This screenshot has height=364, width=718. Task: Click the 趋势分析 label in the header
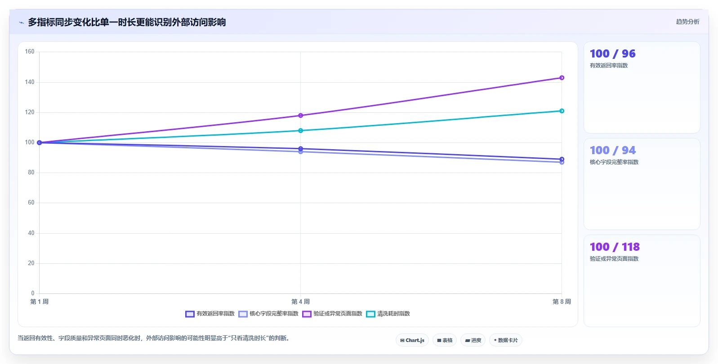[x=687, y=22]
